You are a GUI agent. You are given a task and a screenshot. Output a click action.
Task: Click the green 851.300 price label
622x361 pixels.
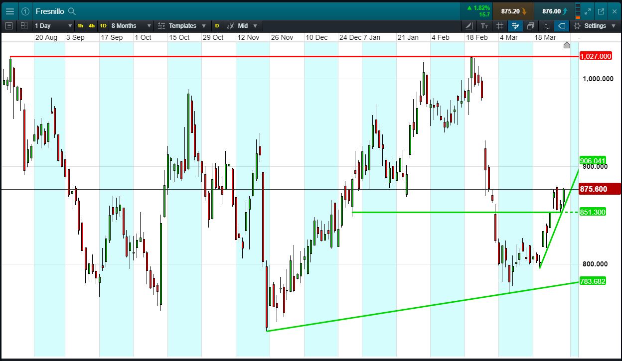coord(593,212)
